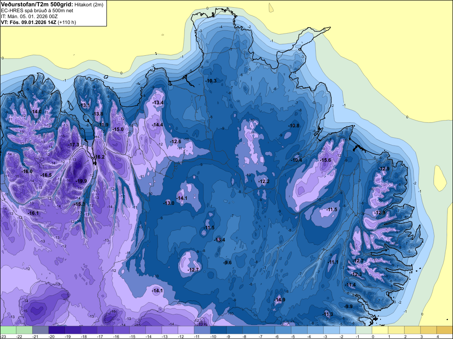Image resolution: width=453 pixels, height=339 pixels.
Task: Select the -9.6 temperature label
Action: tap(227, 262)
